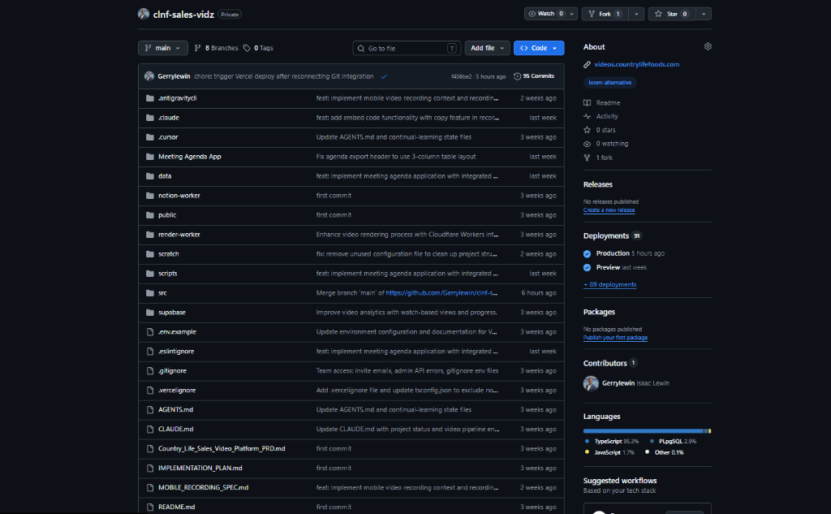Open IMPLEMENTATION_PLAN.md file
Viewport: 831px width, 514px height.
pyautogui.click(x=200, y=469)
